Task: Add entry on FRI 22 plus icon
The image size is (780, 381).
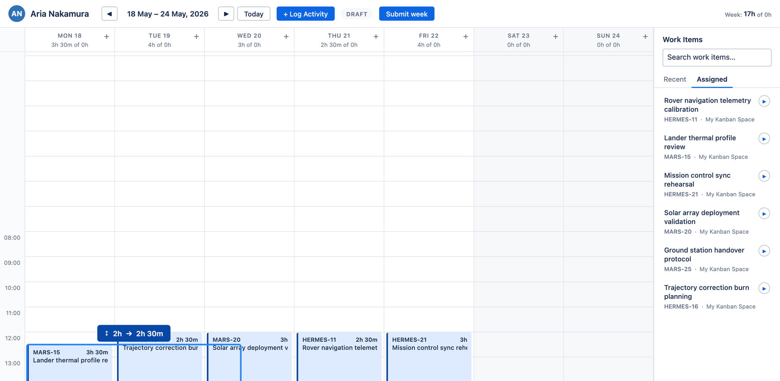Action: (x=465, y=37)
